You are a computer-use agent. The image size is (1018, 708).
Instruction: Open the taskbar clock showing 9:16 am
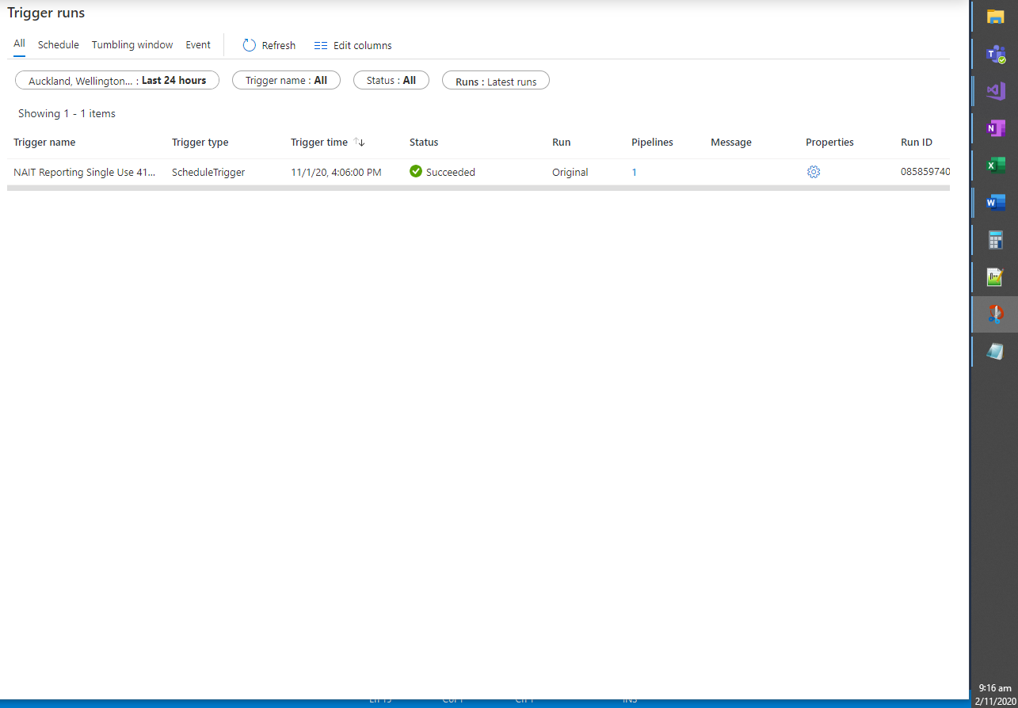[995, 688]
